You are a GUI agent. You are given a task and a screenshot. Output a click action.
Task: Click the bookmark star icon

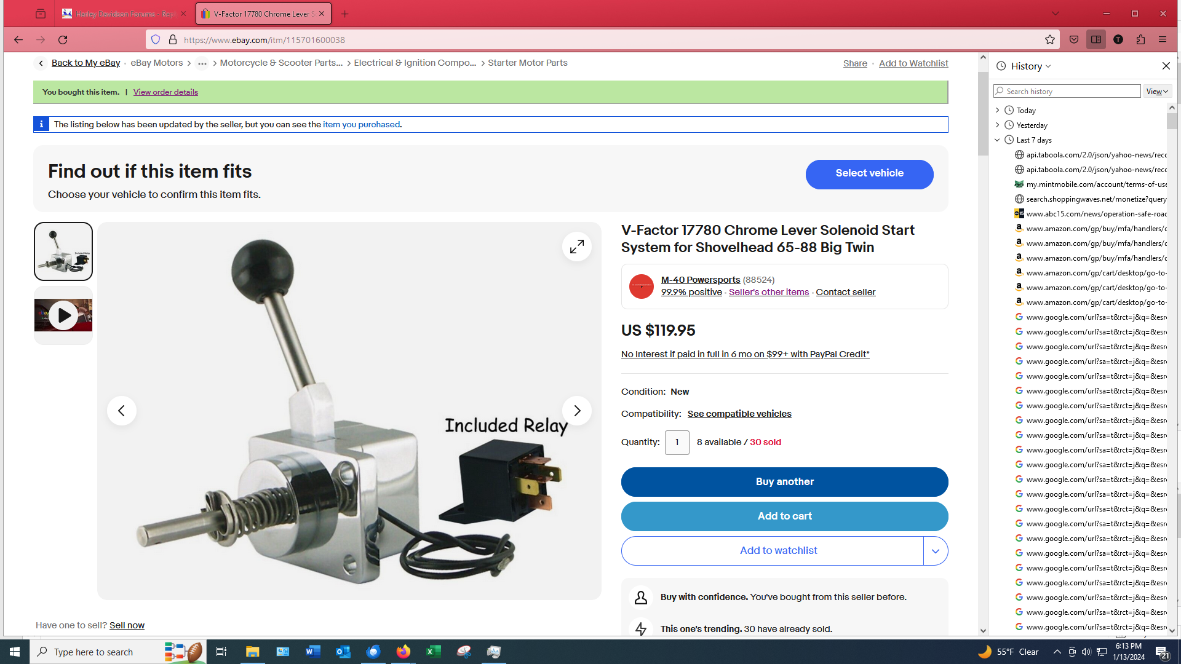point(1049,40)
